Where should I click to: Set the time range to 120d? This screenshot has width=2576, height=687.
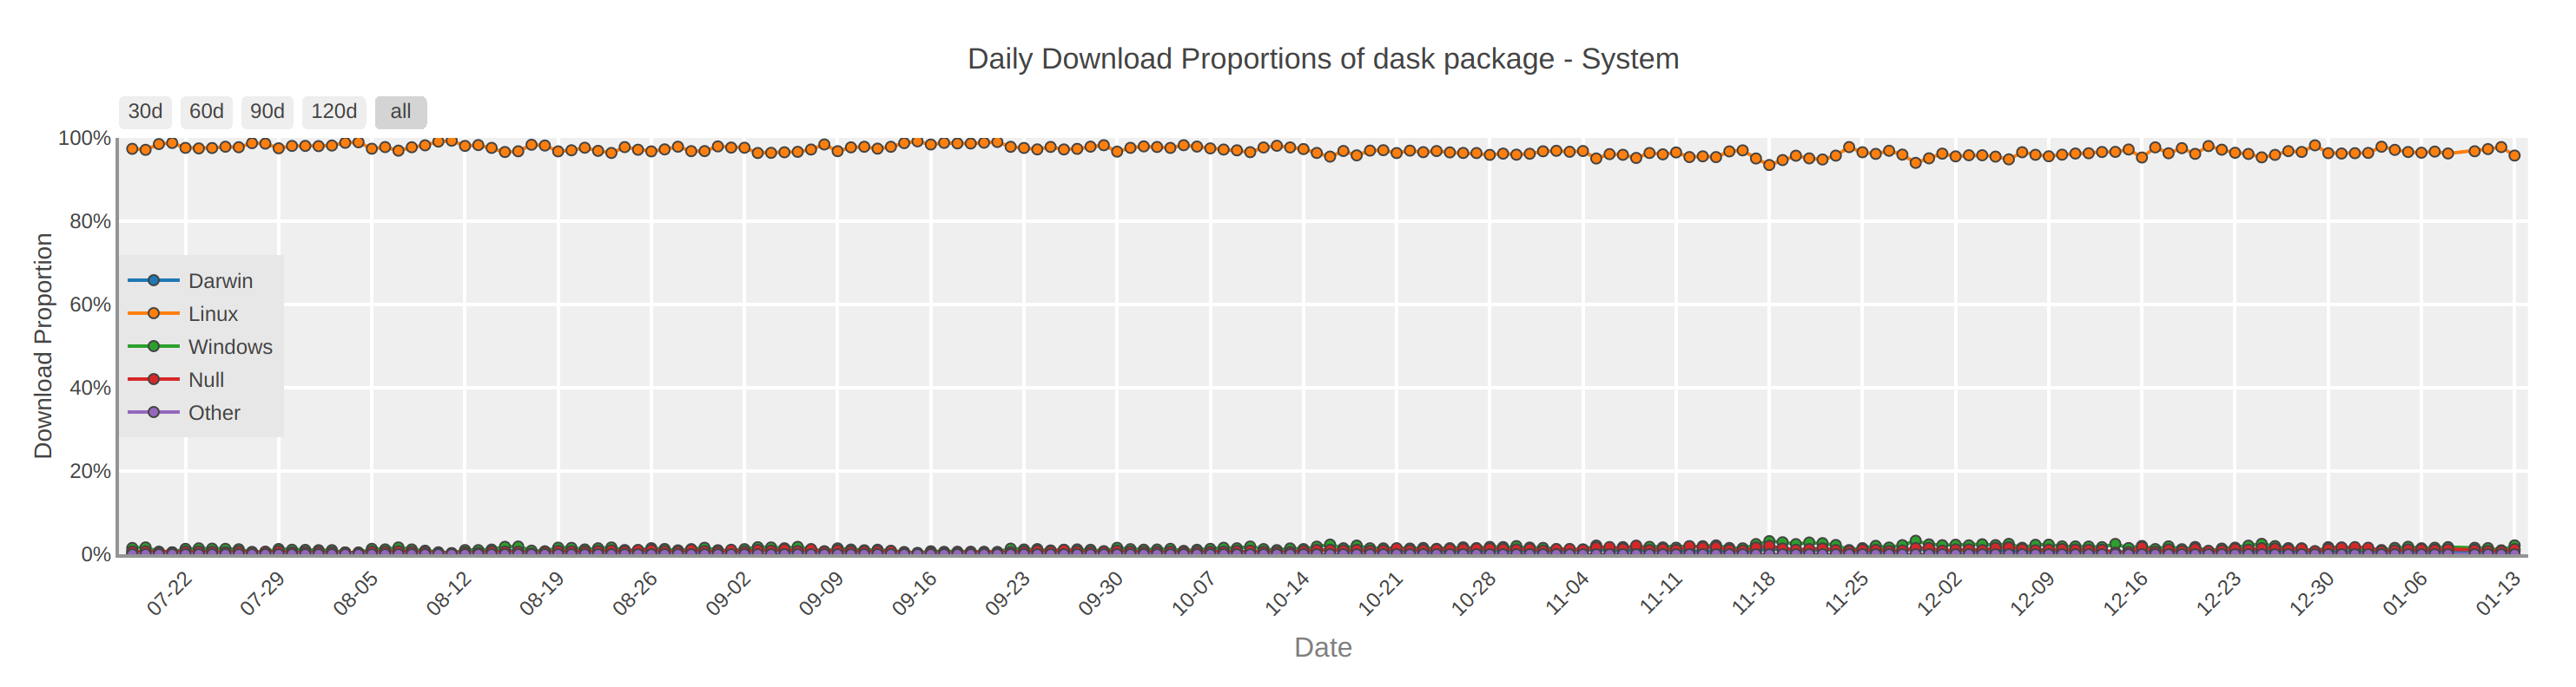pyautogui.click(x=334, y=112)
